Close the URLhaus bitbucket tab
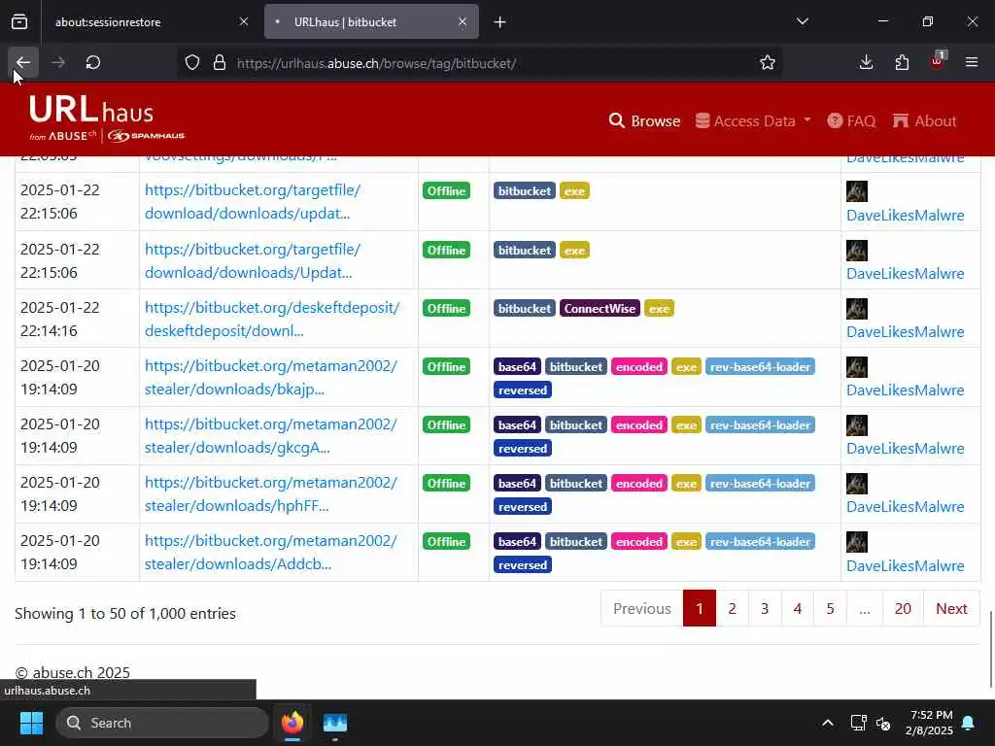Image resolution: width=995 pixels, height=746 pixels. 463,21
